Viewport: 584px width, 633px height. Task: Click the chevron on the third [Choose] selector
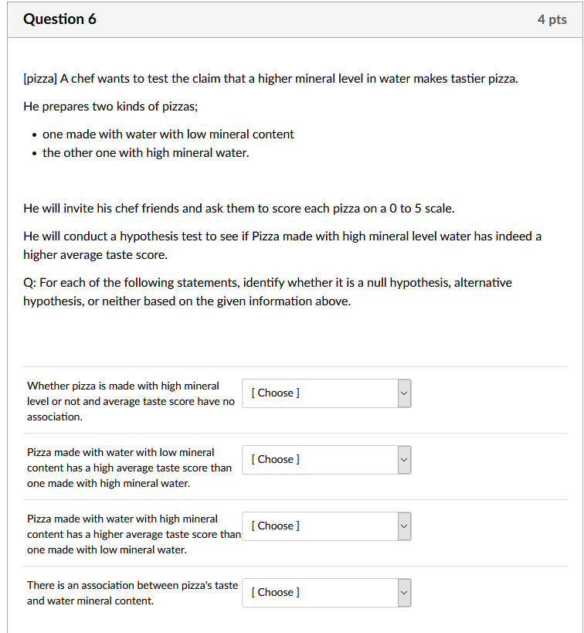coord(402,526)
